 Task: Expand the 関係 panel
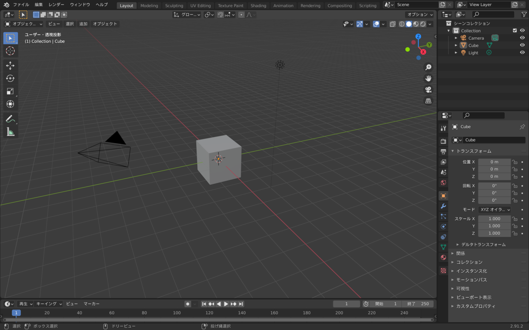click(x=488, y=253)
